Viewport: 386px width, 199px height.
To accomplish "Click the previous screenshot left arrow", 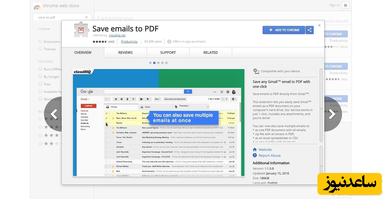I will pyautogui.click(x=54, y=114).
